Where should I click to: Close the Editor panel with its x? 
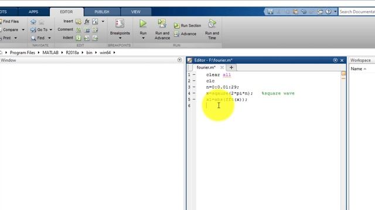342,60
